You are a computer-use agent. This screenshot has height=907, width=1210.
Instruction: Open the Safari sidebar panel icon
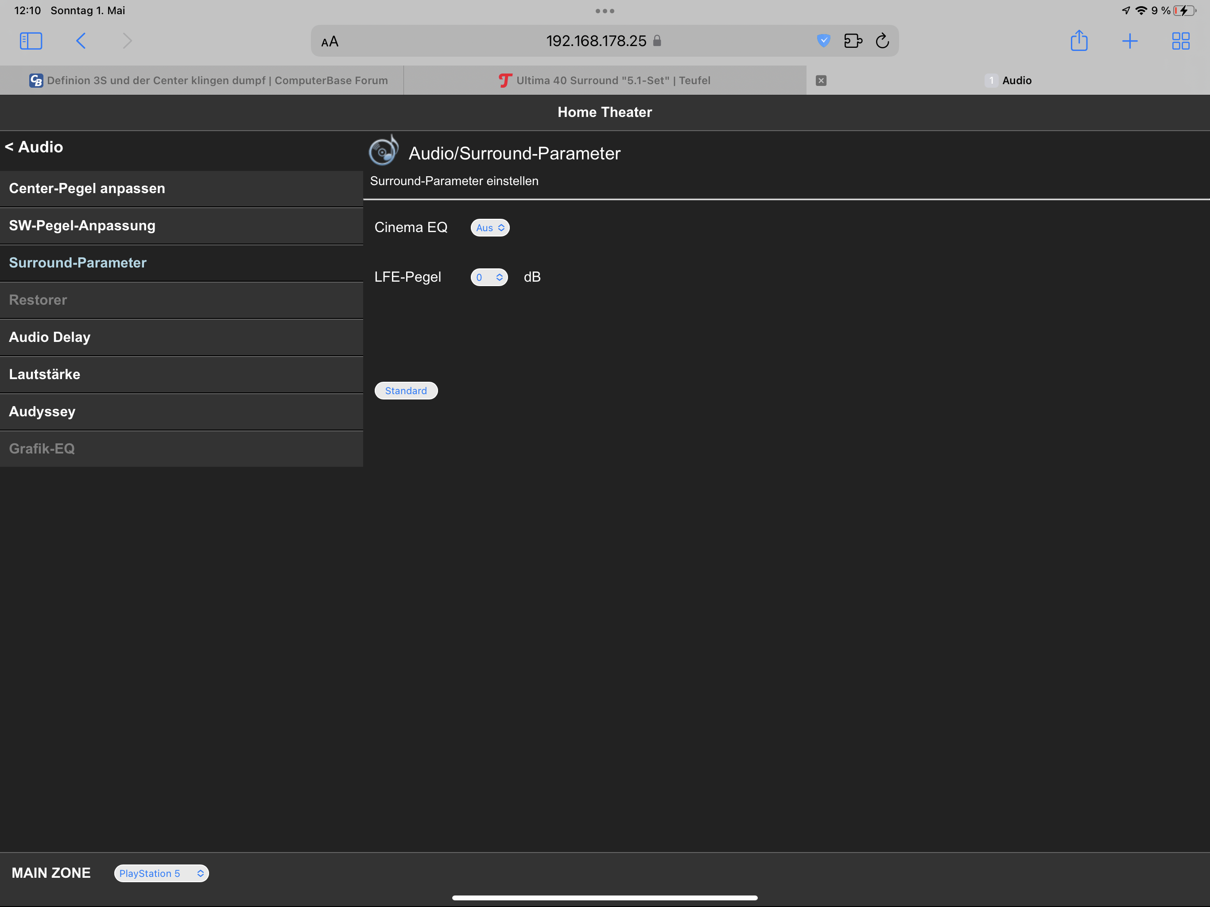click(31, 41)
